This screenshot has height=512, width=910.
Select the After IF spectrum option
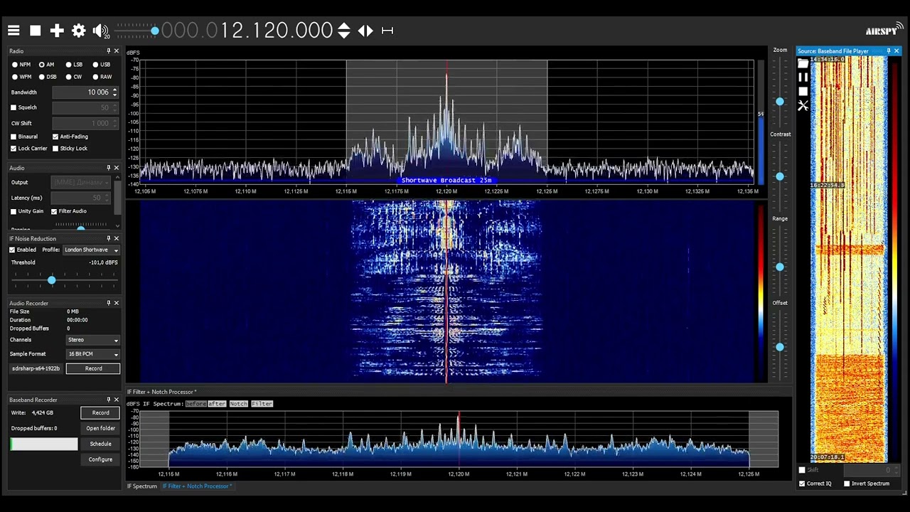(217, 404)
